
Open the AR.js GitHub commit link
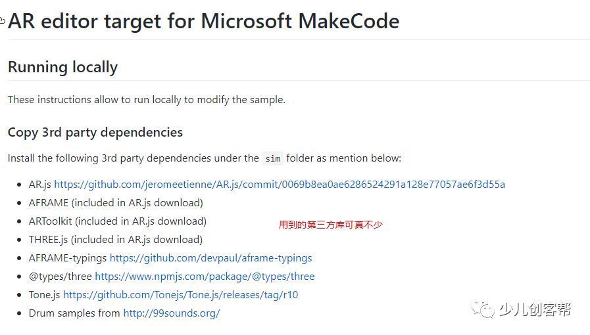(280, 185)
